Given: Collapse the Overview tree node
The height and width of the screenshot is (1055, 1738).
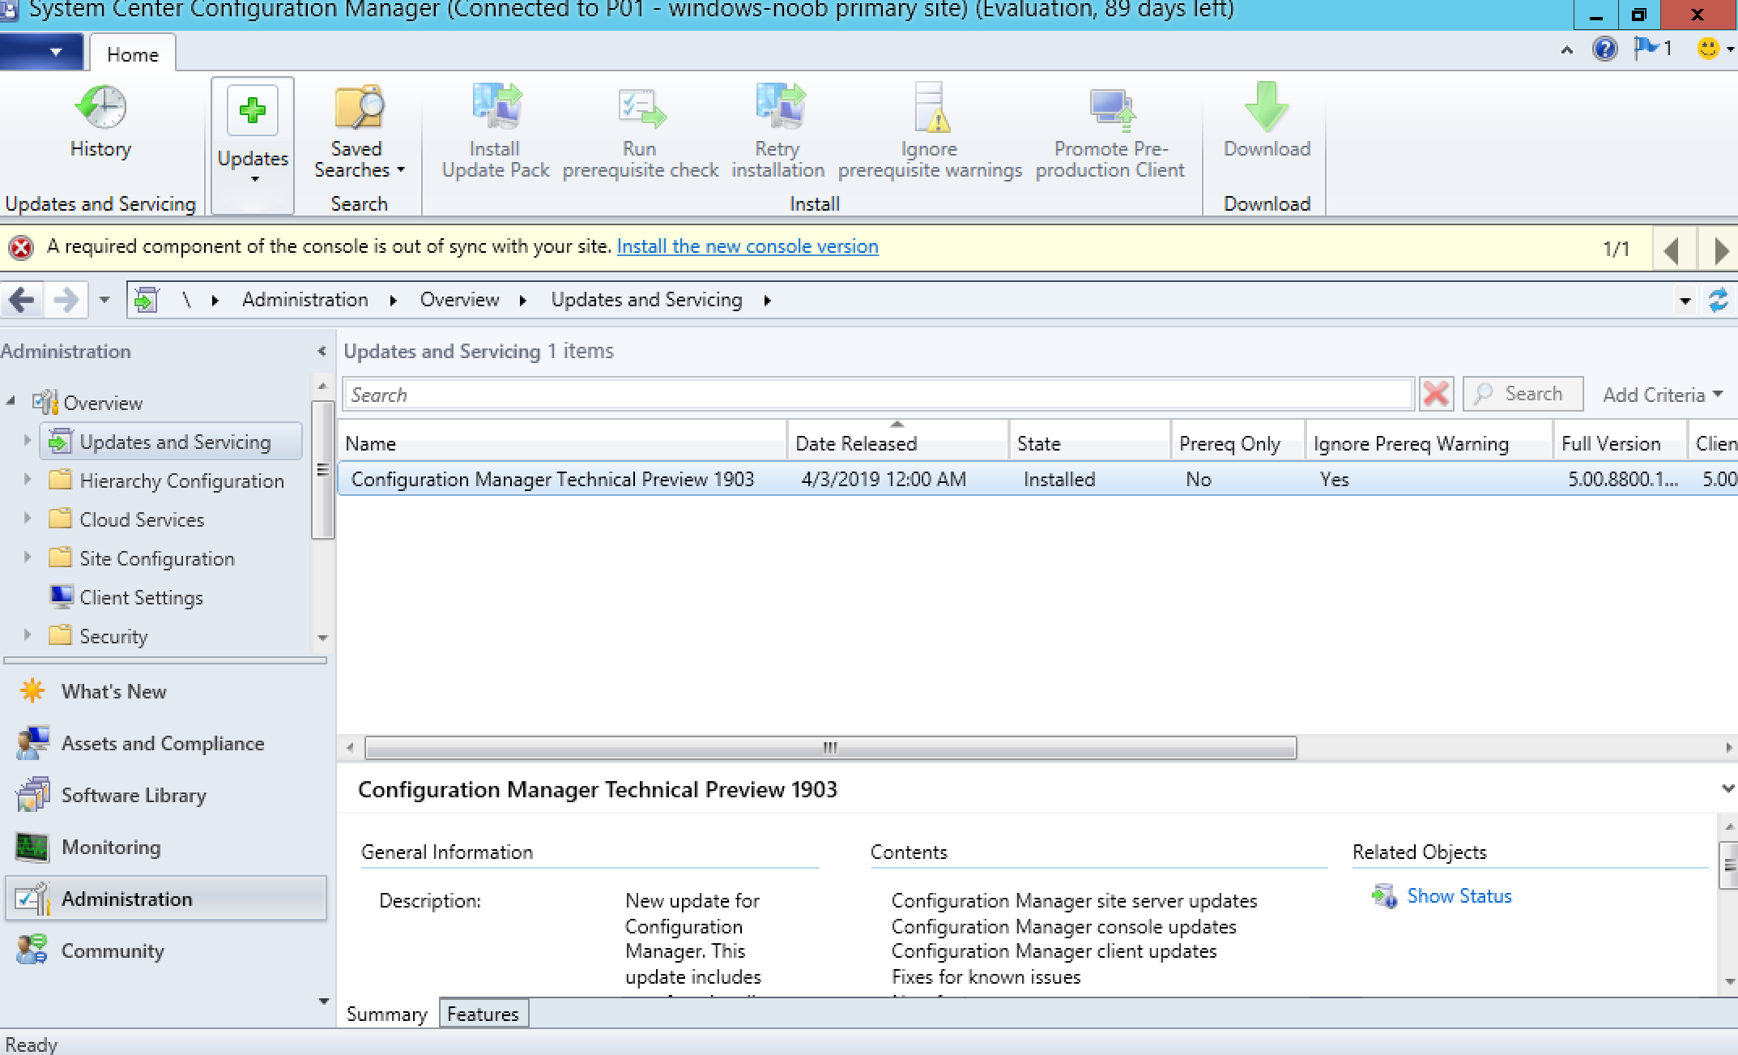Looking at the screenshot, I should tap(11, 401).
